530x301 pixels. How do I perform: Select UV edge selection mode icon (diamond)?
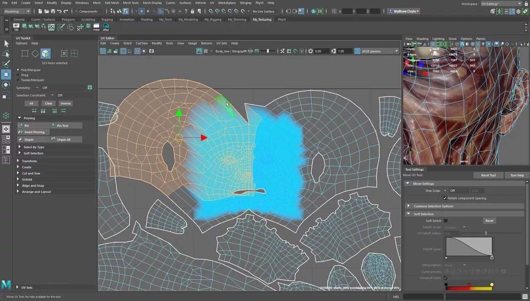35,53
